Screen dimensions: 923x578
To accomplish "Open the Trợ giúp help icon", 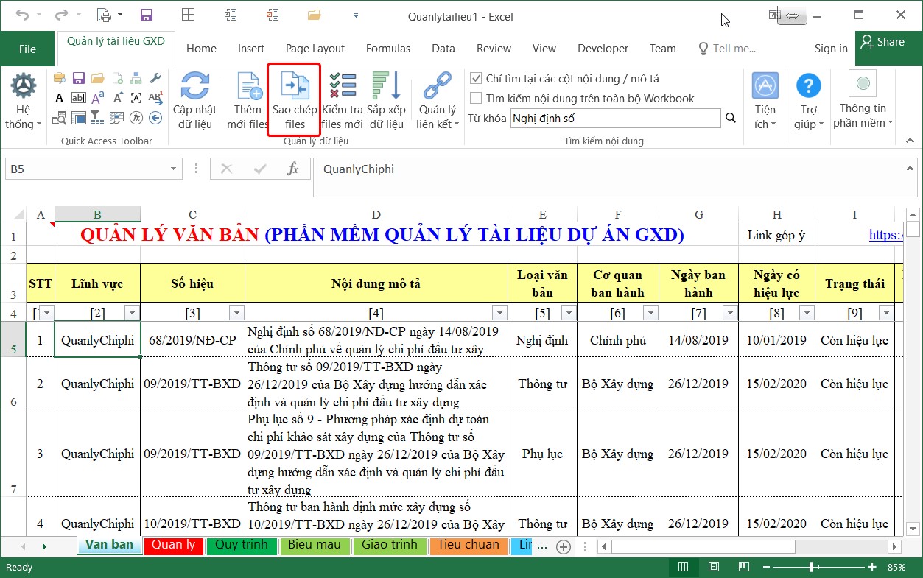I will click(x=809, y=87).
